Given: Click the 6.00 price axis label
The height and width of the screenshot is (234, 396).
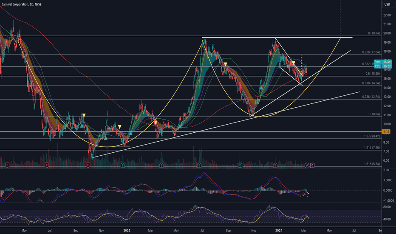Looking at the screenshot, I should coord(386,160).
